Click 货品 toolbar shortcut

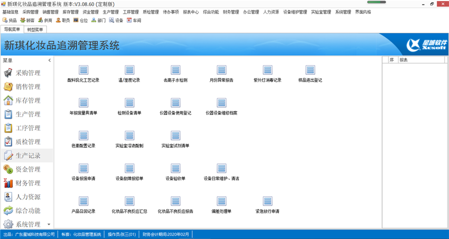(10, 20)
